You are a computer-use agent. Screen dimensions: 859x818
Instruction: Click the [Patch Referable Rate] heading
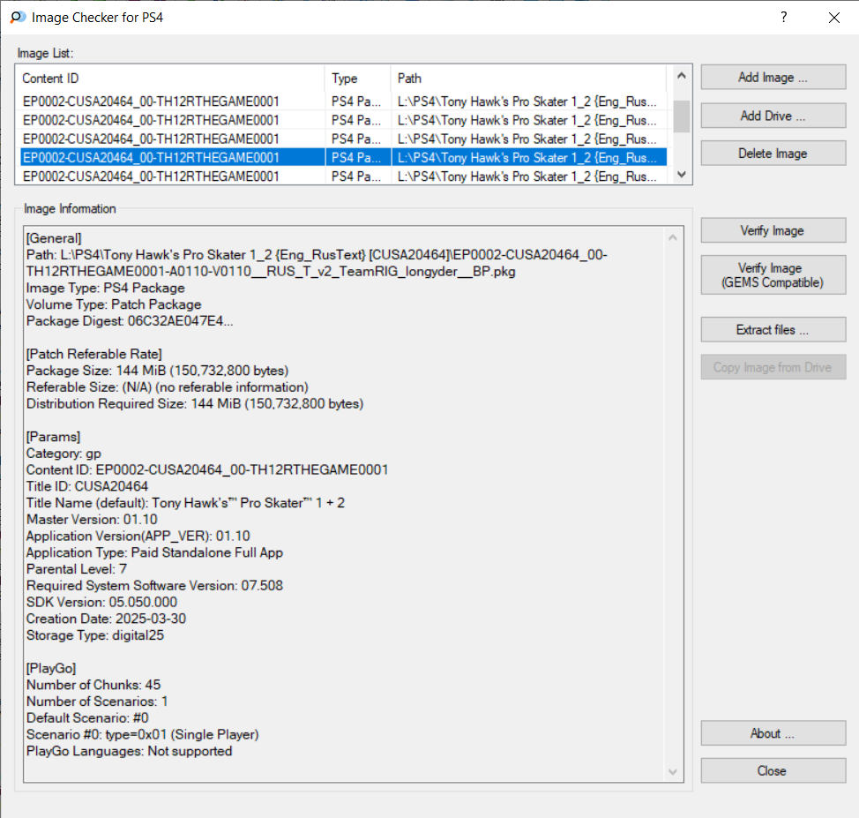point(94,354)
